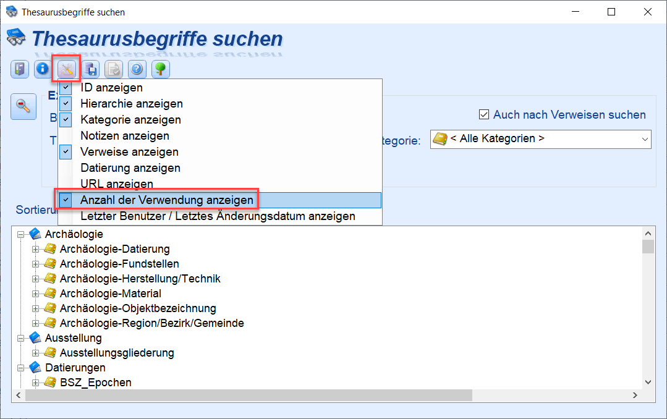This screenshot has width=667, height=419.
Task: Click the horizontal scroll-left arrow
Action: pyautogui.click(x=19, y=395)
